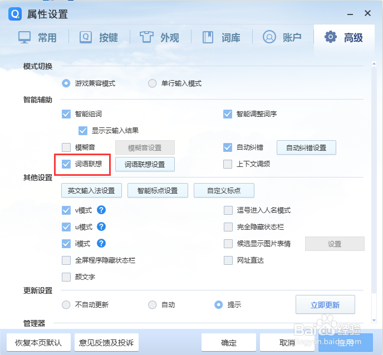
Task: Toggle the 自动纠错 checkbox
Action: point(227,147)
